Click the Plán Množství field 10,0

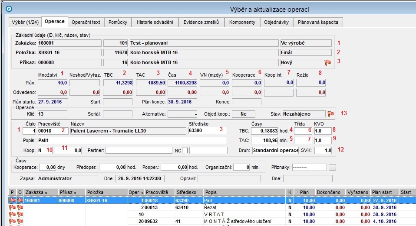coord(53,83)
